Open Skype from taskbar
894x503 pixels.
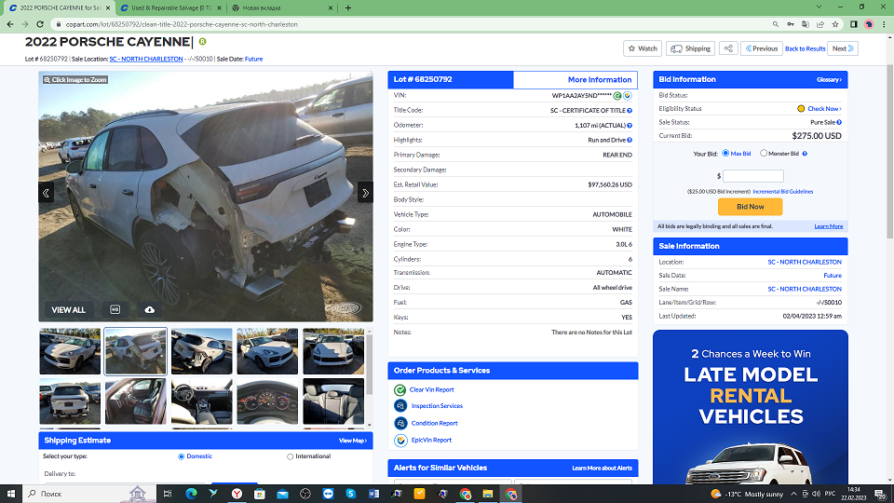(x=351, y=494)
